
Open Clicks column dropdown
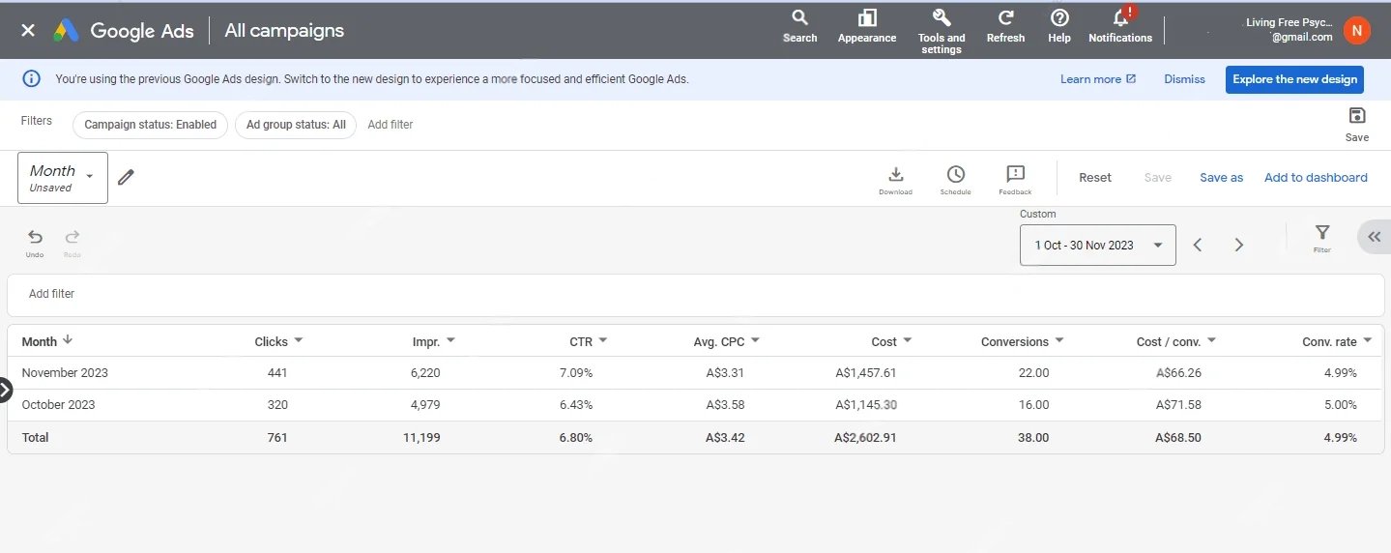pyautogui.click(x=299, y=341)
